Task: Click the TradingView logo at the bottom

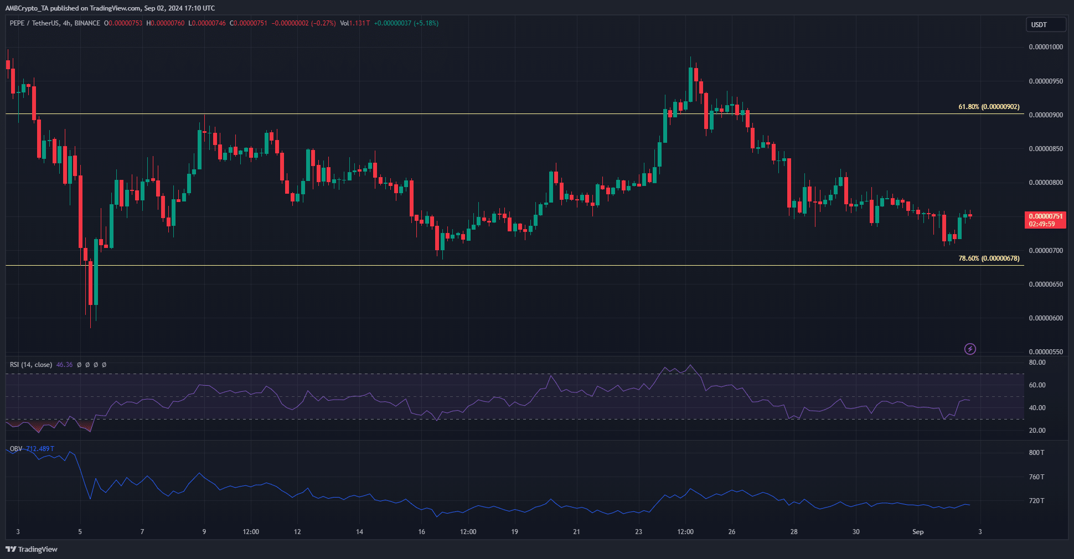Action: [x=32, y=549]
